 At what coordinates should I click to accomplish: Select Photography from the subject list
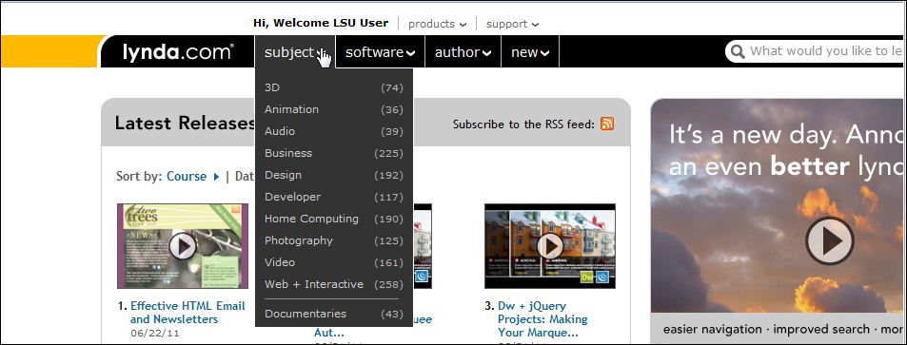click(x=334, y=241)
